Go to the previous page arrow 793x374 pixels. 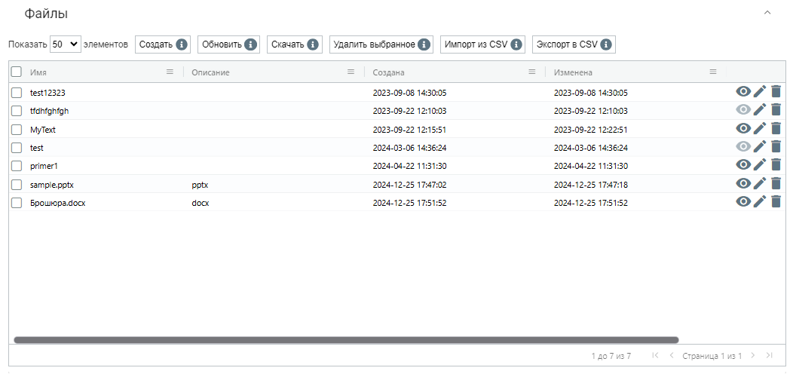(672, 355)
